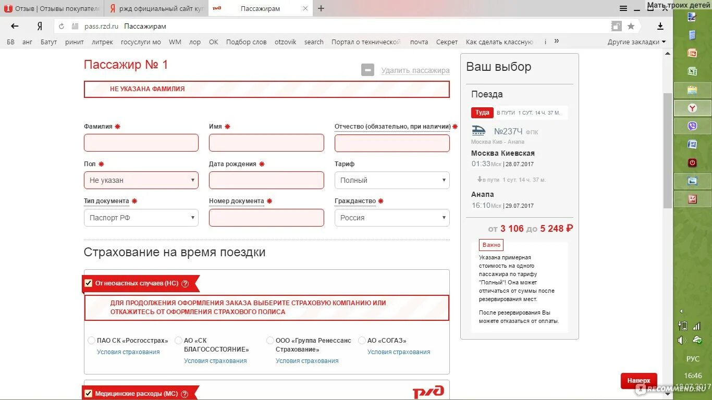Toggle Медицинские расходы insurance checkbox

pyautogui.click(x=88, y=394)
